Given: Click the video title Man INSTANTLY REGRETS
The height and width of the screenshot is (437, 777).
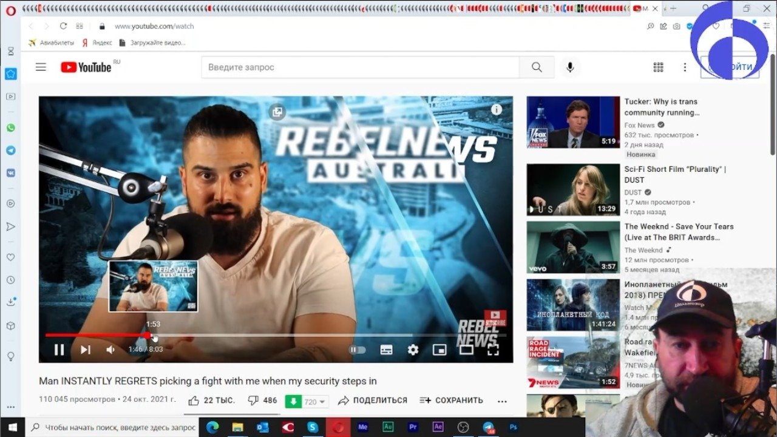Looking at the screenshot, I should [x=208, y=381].
